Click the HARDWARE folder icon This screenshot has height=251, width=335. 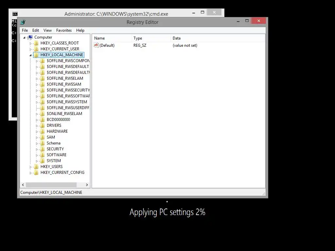43,131
